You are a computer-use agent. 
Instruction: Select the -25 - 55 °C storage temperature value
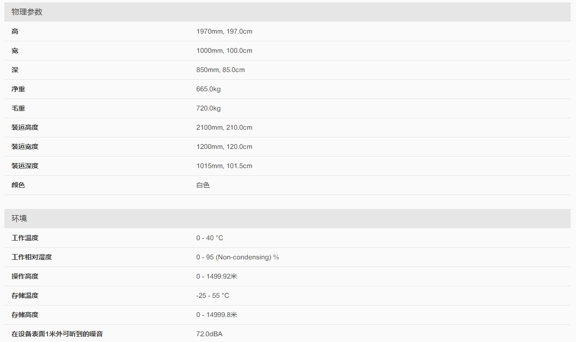click(x=213, y=296)
